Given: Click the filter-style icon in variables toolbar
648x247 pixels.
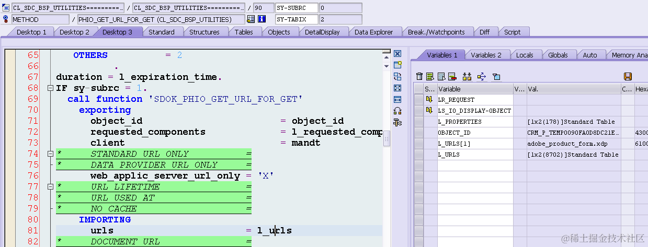Looking at the screenshot, I should point(496,77).
